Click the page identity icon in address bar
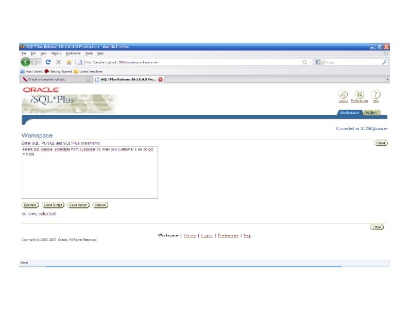The image size is (412, 309). [x=80, y=62]
